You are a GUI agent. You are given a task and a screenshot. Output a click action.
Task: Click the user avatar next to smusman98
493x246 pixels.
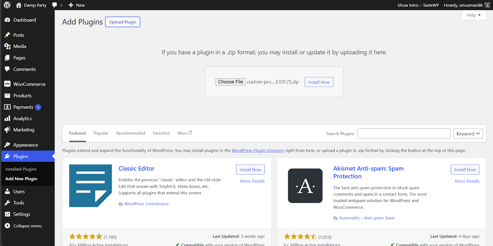(487, 5)
